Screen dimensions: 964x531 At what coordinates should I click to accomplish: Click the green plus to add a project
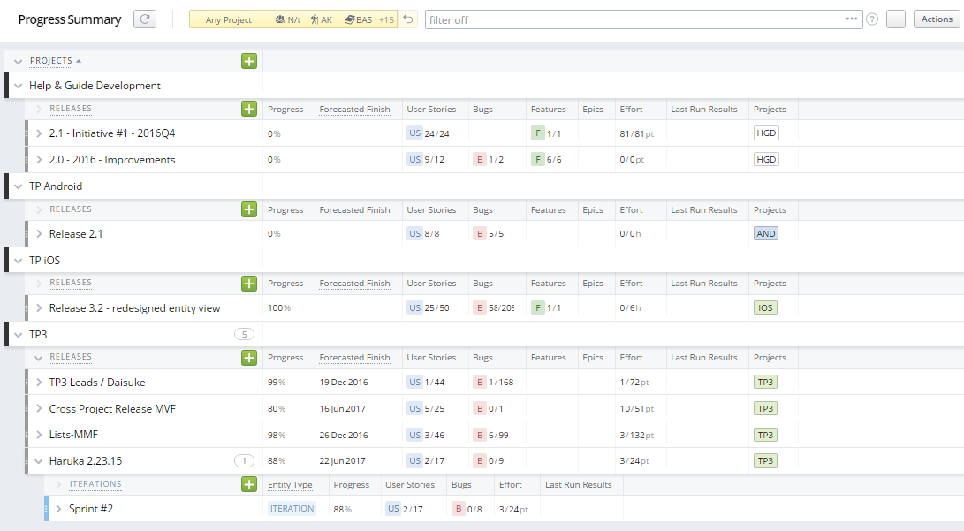248,60
